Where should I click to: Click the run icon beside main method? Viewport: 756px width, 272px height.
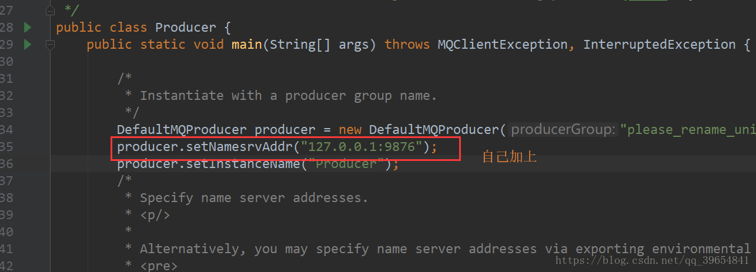(28, 44)
